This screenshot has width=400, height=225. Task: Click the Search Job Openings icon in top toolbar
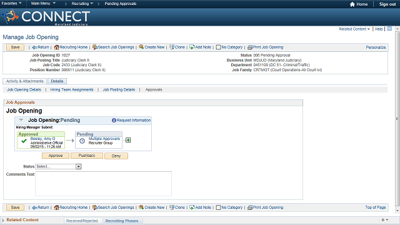tap(95, 47)
